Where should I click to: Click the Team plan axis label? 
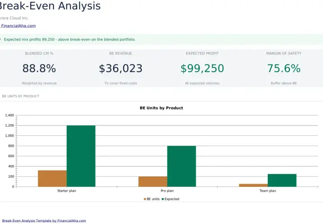coord(267,191)
